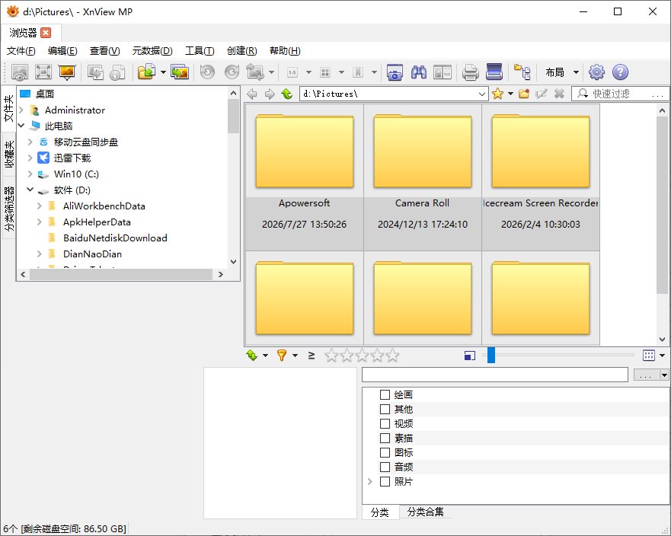
Task: Click the funnel filter icon
Action: click(x=282, y=355)
